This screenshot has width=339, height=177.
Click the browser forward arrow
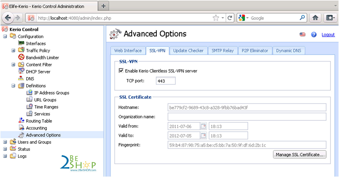coord(17,18)
